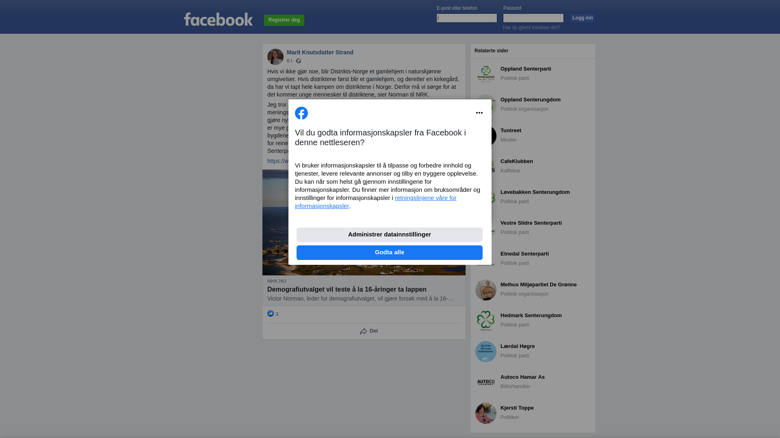Open Har du glemt kontoen din link
This screenshot has width=780, height=438.
pyautogui.click(x=531, y=28)
